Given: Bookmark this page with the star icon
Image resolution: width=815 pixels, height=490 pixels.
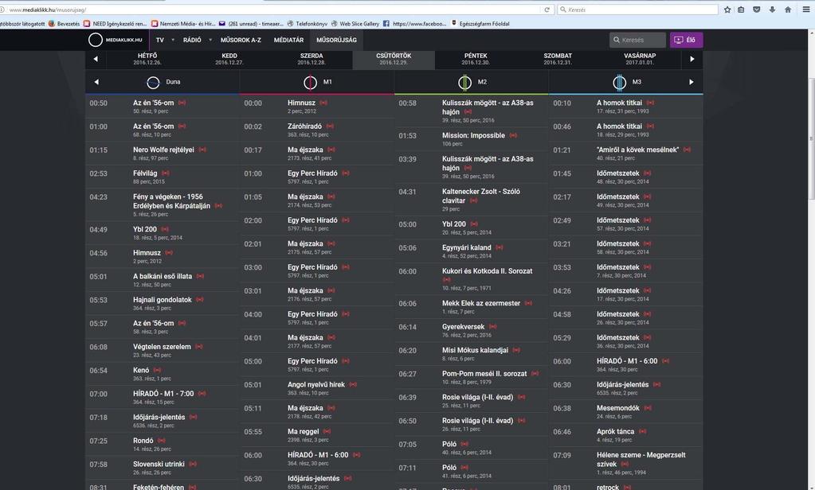Looking at the screenshot, I should pyautogui.click(x=727, y=10).
